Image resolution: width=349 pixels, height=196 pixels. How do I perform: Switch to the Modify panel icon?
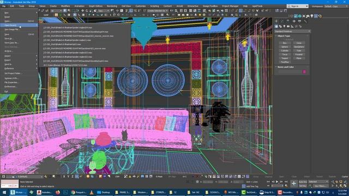[x=282, y=21]
